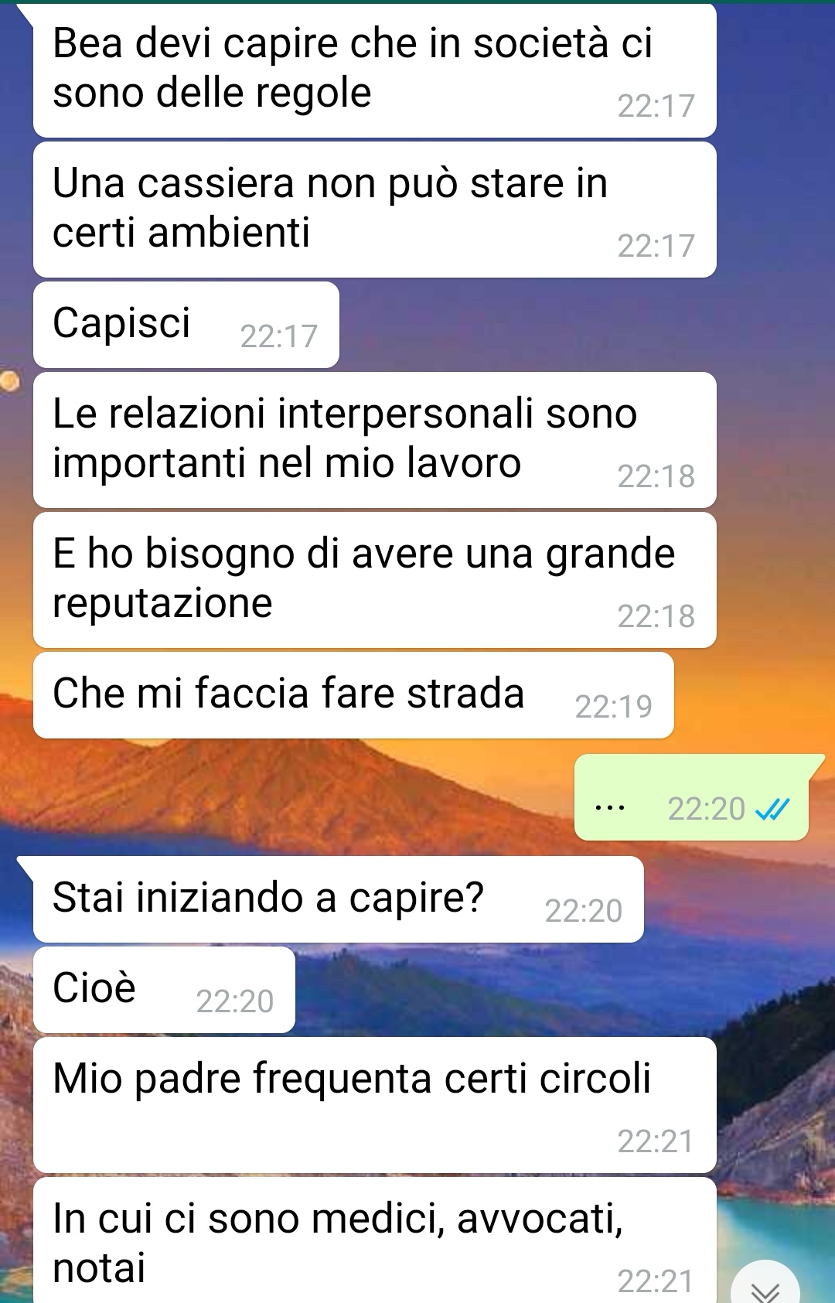Select message 'E ho bisogno di avere'
Image resolution: width=835 pixels, height=1303 pixels.
(x=374, y=580)
